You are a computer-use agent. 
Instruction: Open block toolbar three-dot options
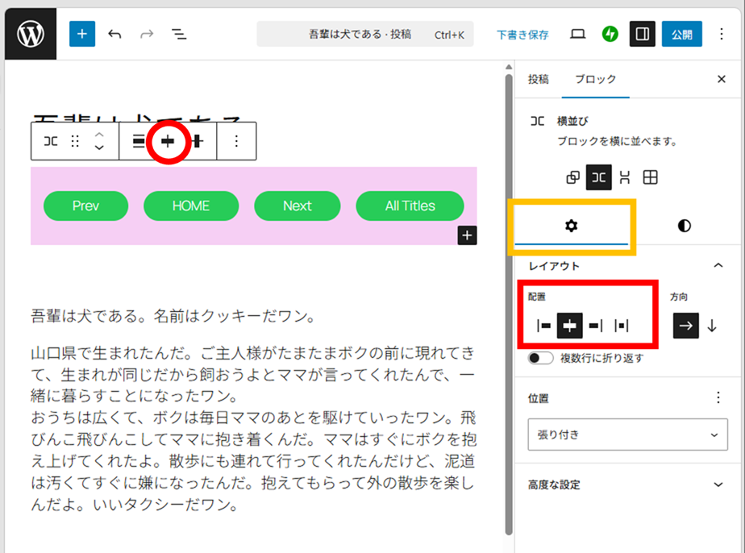coord(236,141)
